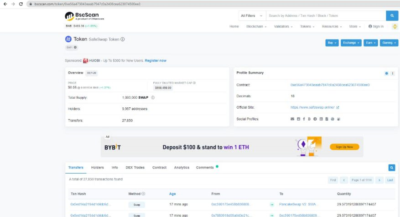Sort by the Age column header
Screen dimensions: 400x217
tap(172, 194)
